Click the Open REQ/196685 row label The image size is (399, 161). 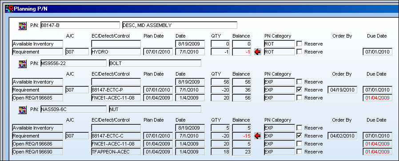point(37,98)
